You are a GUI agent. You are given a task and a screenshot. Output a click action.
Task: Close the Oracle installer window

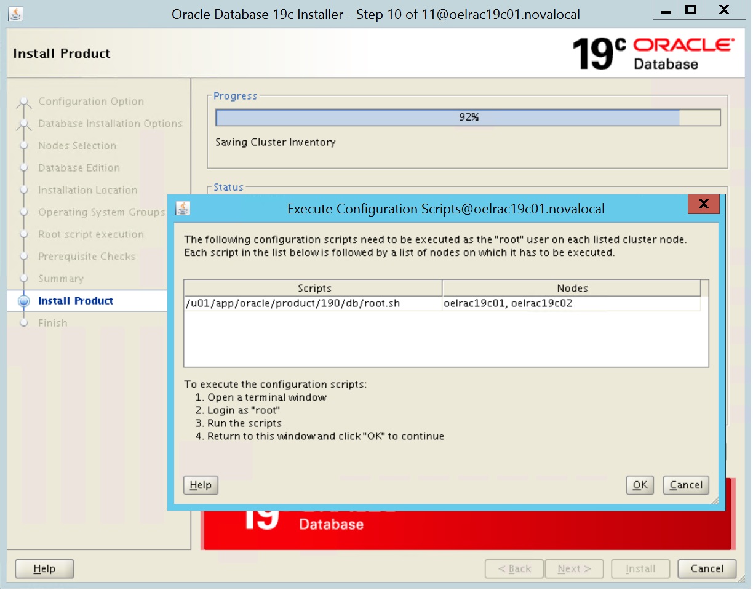point(724,9)
